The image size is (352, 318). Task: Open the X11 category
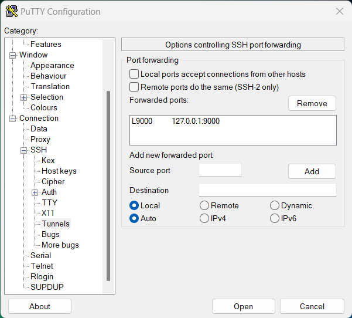click(x=48, y=213)
